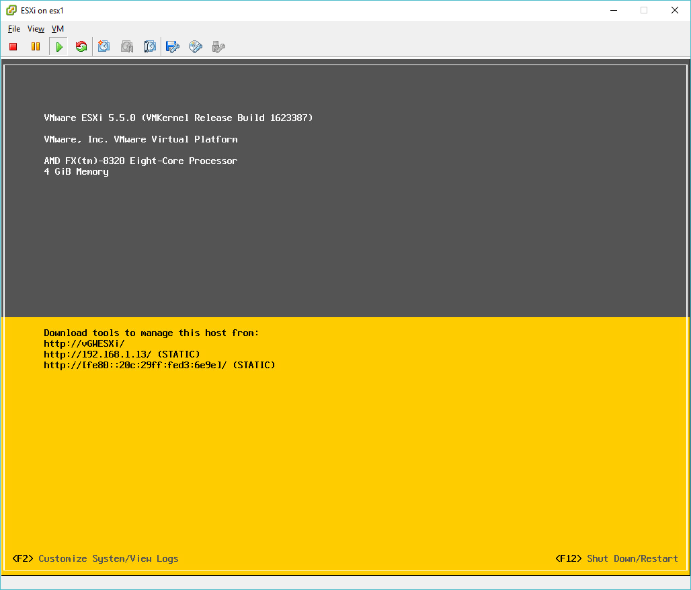Open the Snapshot Manager wrench-clock icon
The image size is (691, 590).
[x=150, y=47]
